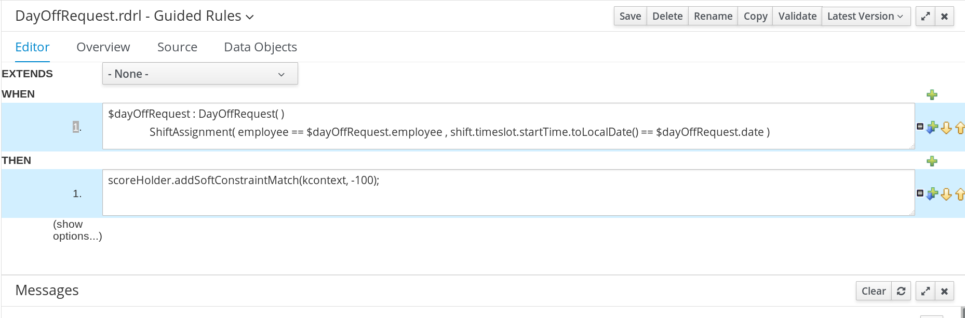
Task: Expand the DayOffRequest.rdrl title dropdown chevron
Action: pos(250,17)
